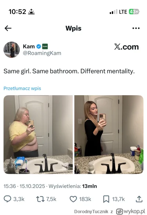Screen dimensions: 147x215
Task: Open the three-dot more options menu
Action: tap(136, 28)
